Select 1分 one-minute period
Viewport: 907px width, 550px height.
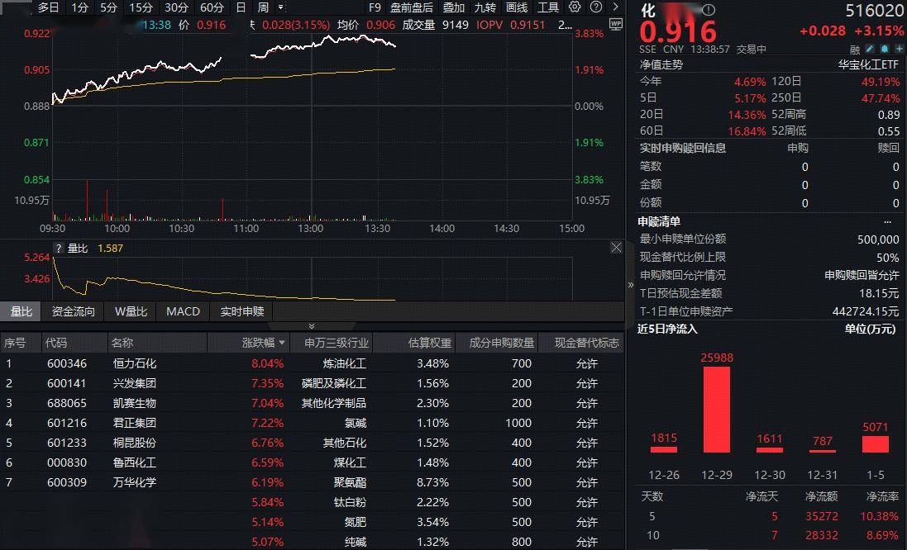pyautogui.click(x=80, y=7)
